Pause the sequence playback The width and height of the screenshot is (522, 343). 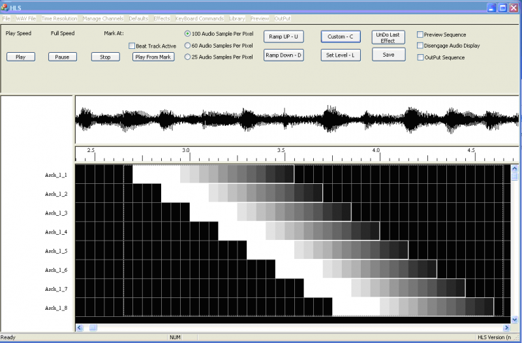tap(62, 57)
